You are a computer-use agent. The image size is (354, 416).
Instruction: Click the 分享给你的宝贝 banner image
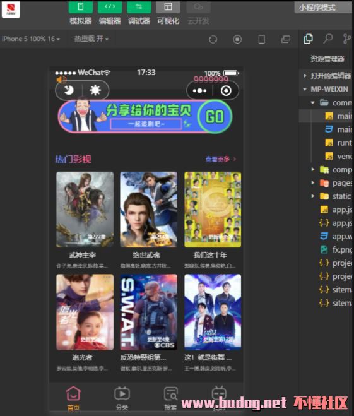[145, 116]
